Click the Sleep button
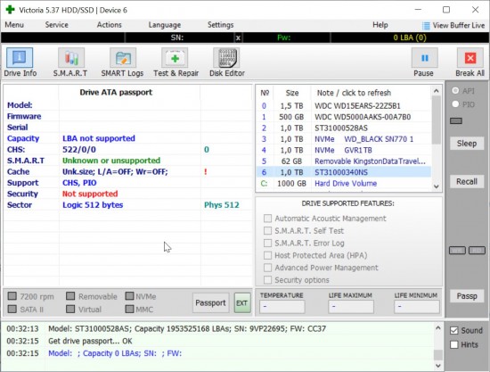The image size is (490, 372). point(467,144)
